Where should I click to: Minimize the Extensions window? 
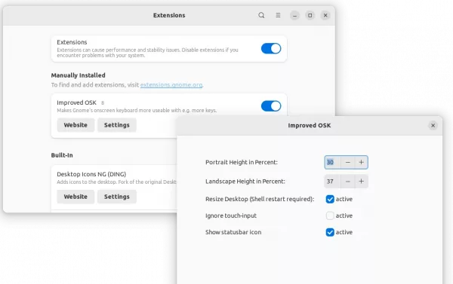[x=294, y=16]
